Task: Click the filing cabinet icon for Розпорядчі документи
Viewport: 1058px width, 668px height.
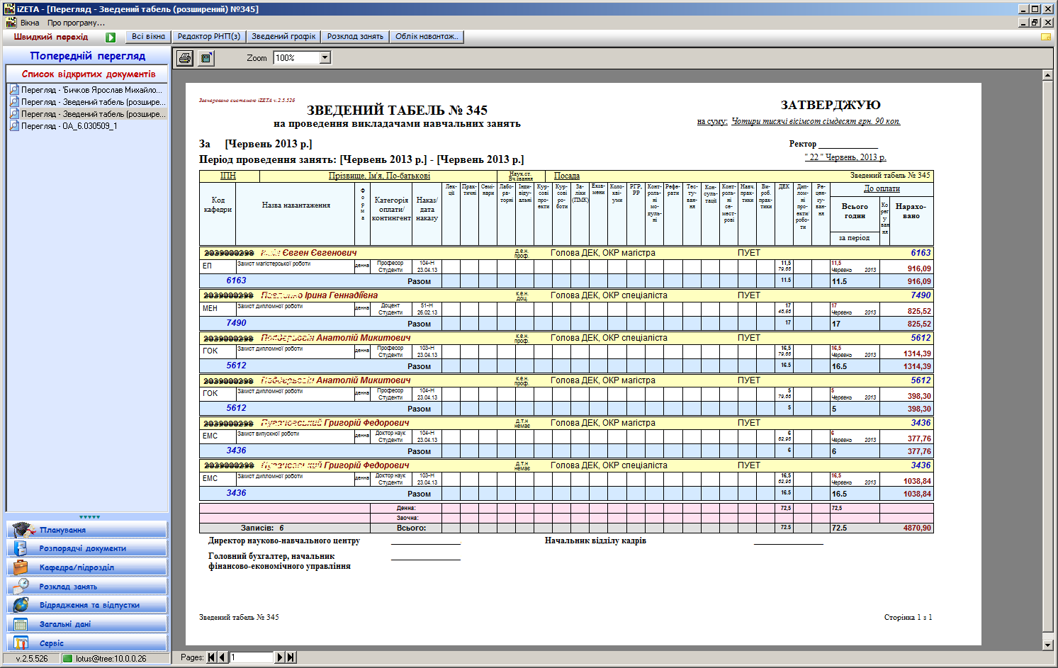Action: [x=21, y=548]
